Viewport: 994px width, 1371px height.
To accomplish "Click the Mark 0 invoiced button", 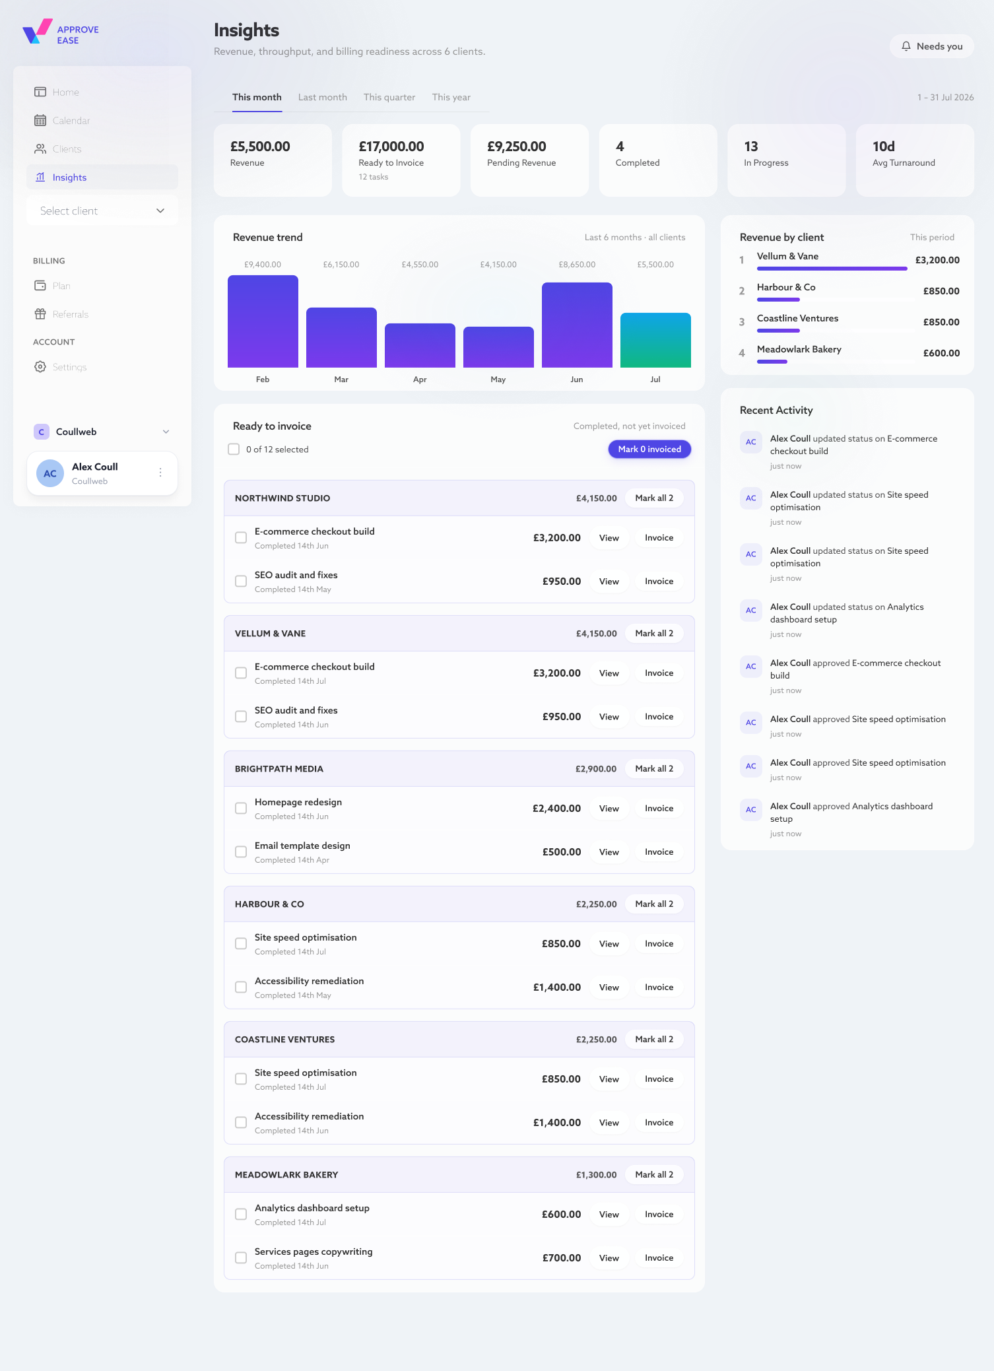I will click(x=649, y=449).
